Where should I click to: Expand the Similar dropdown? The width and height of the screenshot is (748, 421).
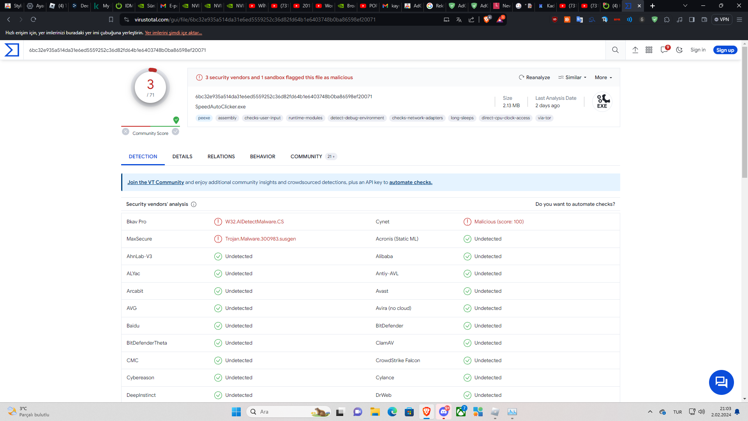coord(572,78)
